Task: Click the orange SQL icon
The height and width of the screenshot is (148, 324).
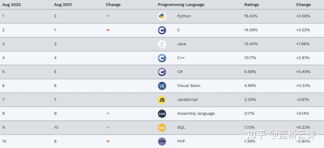Action: tap(162, 128)
